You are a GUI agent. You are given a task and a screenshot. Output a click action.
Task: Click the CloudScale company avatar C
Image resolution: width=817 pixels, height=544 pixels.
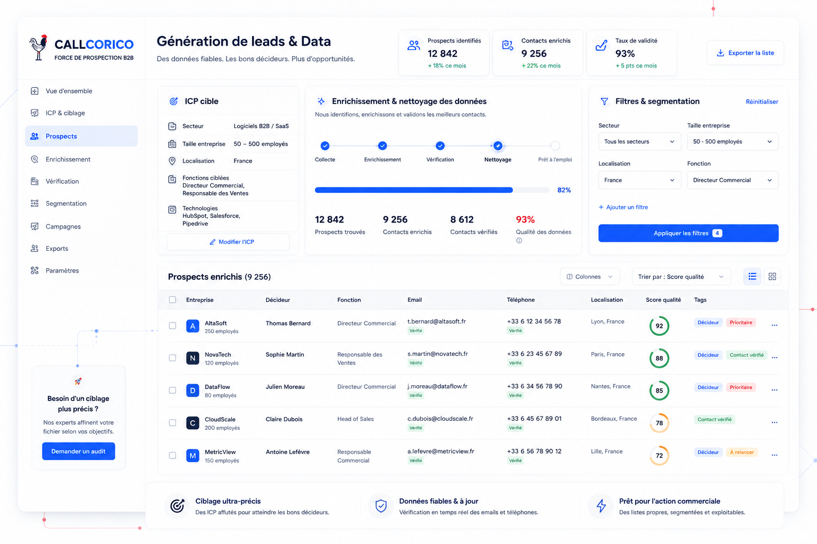(x=193, y=423)
